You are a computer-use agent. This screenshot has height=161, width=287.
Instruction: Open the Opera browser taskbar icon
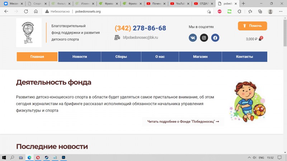[x=38, y=157]
